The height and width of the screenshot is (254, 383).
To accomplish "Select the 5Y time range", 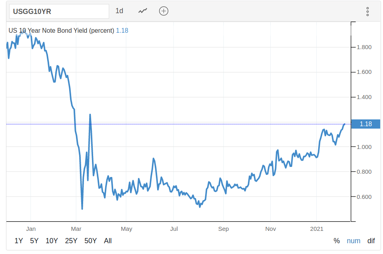I will tap(34, 241).
